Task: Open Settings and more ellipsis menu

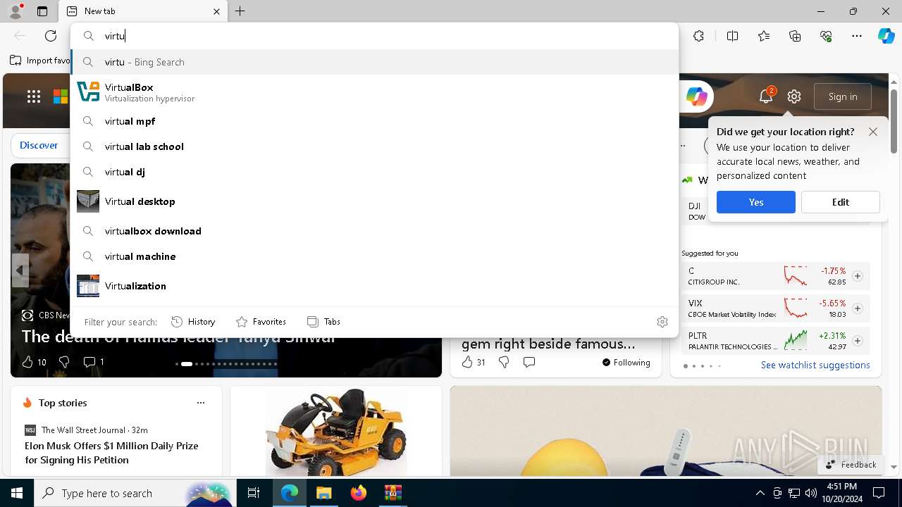Action: tap(857, 36)
